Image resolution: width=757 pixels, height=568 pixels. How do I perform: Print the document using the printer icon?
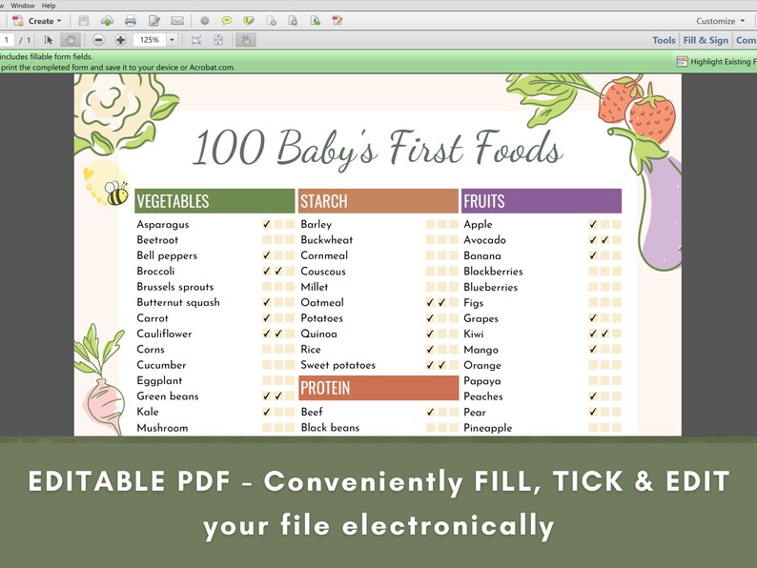tap(131, 21)
